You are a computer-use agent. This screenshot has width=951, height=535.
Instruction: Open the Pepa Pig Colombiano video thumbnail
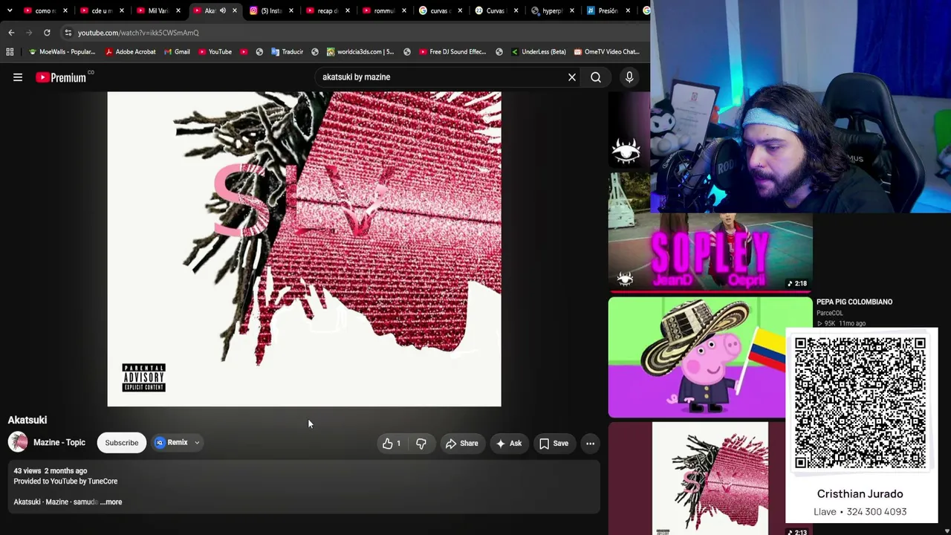pos(697,357)
